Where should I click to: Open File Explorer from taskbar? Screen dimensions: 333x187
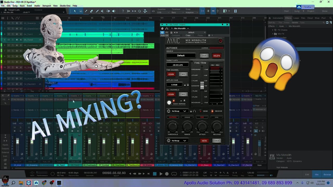coord(21,183)
